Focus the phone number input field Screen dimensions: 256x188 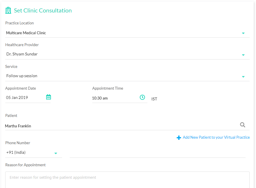[x=158, y=153]
